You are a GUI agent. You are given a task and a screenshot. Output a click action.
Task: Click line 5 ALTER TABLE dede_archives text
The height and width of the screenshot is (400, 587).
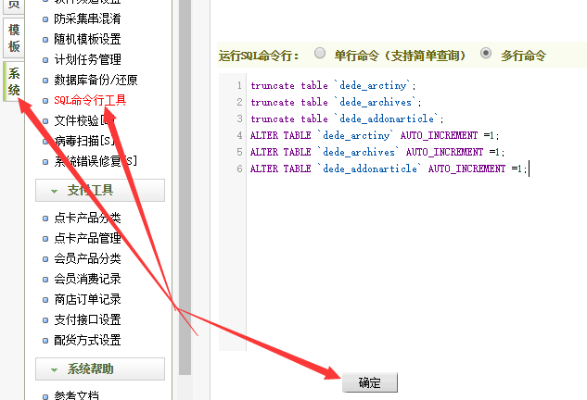coord(377,152)
